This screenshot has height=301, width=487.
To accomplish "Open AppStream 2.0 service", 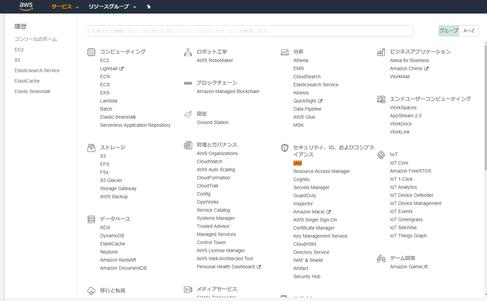I will [x=406, y=116].
